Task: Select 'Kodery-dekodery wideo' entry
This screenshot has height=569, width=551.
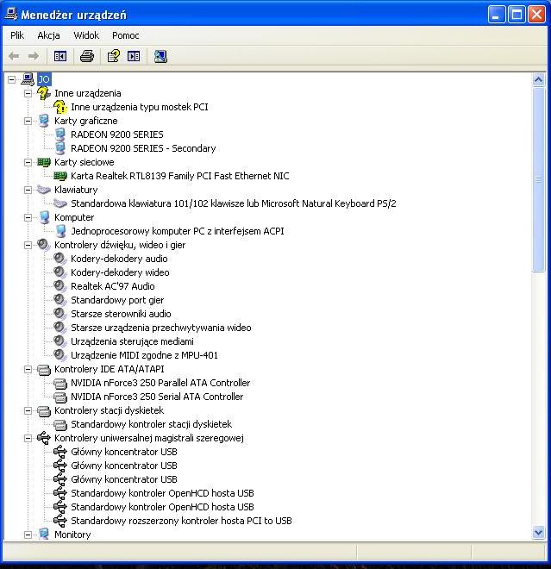Action: [120, 272]
